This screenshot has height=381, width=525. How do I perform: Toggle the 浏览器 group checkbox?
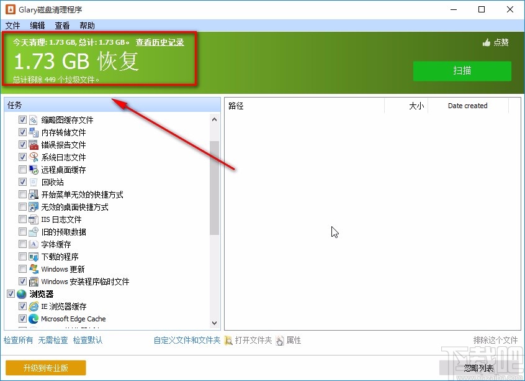coord(11,294)
